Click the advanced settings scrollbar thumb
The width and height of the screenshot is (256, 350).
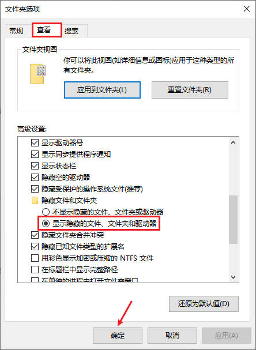point(234,220)
